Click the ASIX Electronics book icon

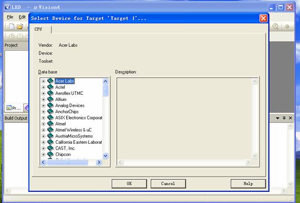coord(50,118)
